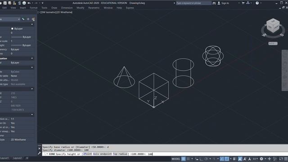
Task: Toggle Lineweight display in status bar
Action: click(234, 159)
